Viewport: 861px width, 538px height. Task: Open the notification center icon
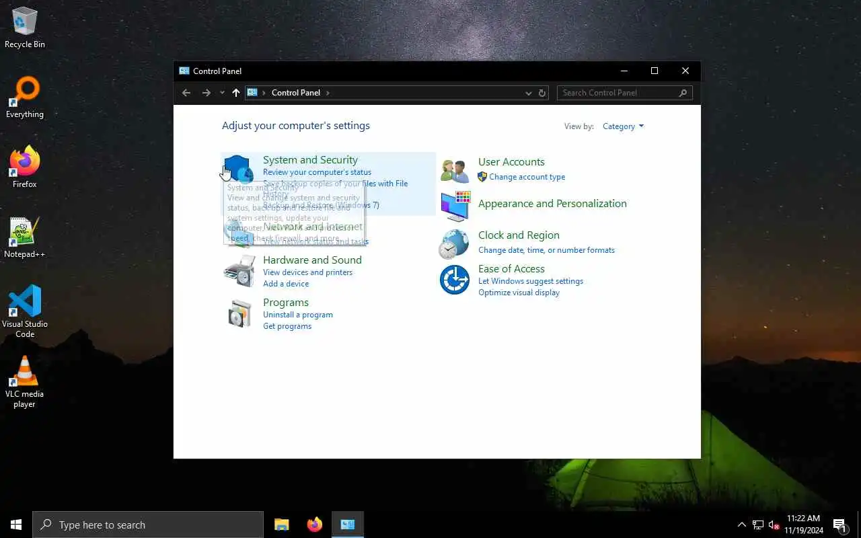coord(839,525)
